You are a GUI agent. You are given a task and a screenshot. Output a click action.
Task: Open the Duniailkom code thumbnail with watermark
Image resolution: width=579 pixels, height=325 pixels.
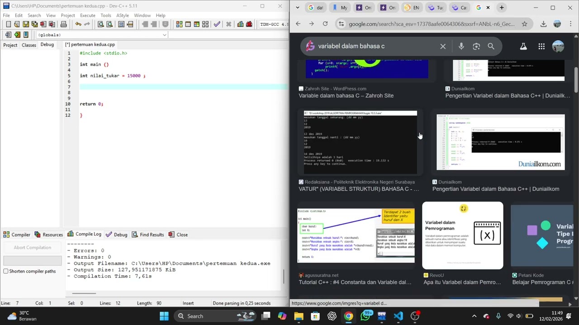[x=500, y=142]
